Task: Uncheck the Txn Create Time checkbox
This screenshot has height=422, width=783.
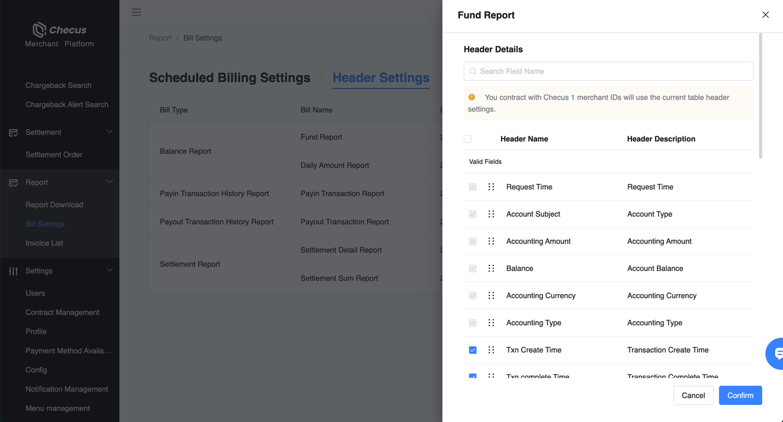Action: coord(473,350)
